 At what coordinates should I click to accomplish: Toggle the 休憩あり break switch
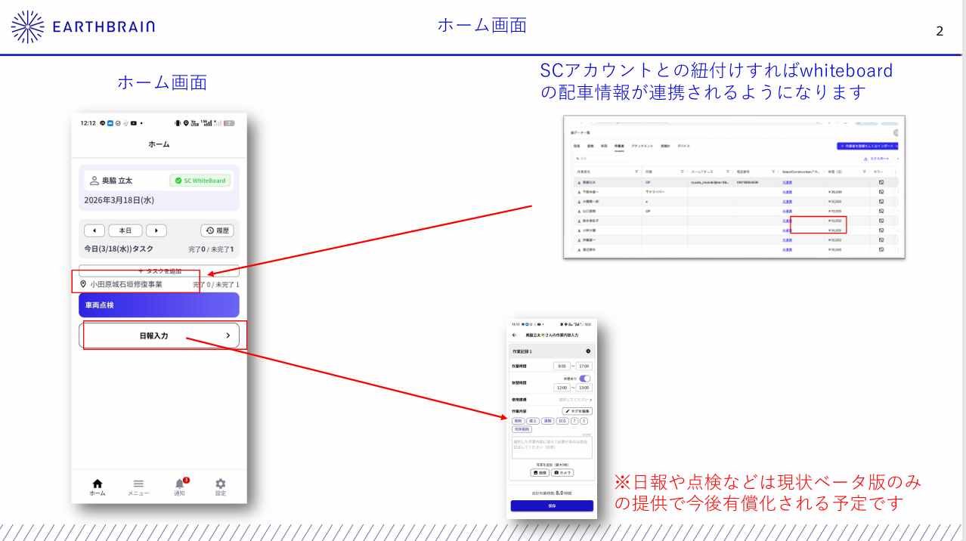(585, 379)
